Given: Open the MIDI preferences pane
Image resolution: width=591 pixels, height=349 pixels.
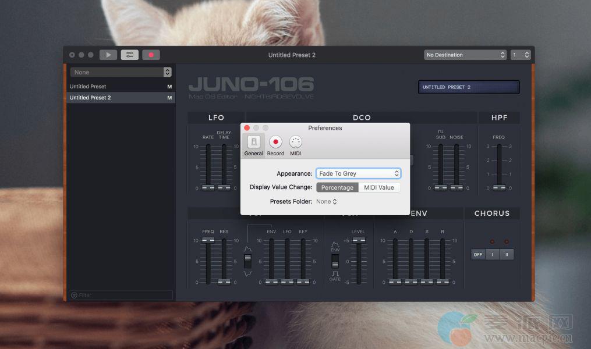Looking at the screenshot, I should (x=296, y=145).
